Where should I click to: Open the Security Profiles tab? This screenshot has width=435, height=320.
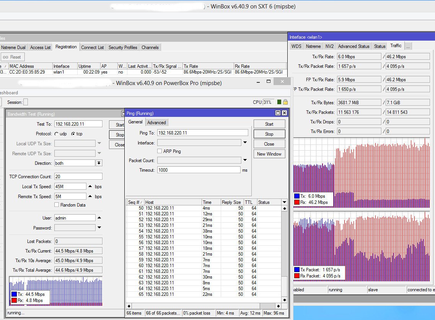point(123,48)
